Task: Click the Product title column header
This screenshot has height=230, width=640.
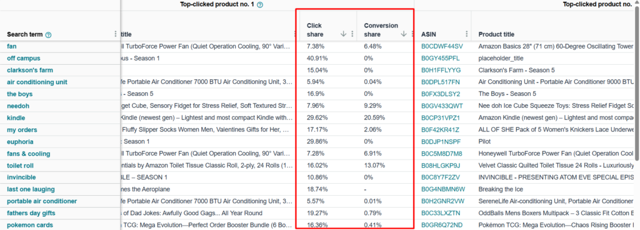Action: (496, 35)
